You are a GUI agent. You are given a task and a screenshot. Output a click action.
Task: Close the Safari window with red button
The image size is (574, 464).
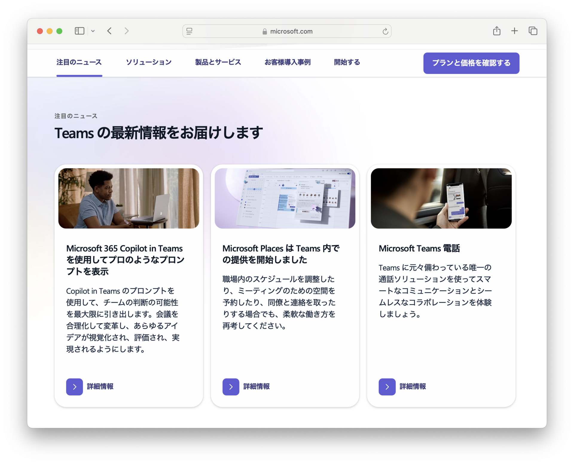click(x=40, y=31)
